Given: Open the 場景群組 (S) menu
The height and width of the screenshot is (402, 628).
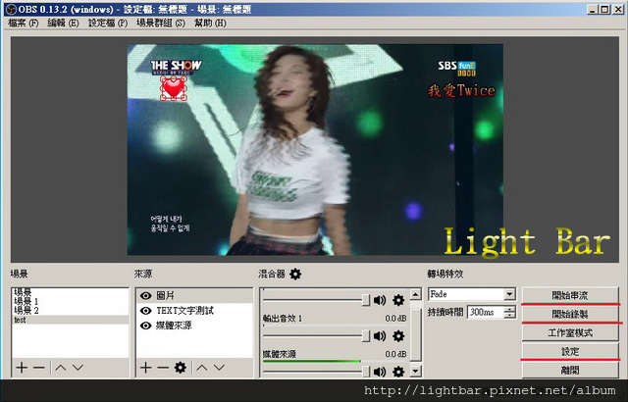Looking at the screenshot, I should click(161, 24).
